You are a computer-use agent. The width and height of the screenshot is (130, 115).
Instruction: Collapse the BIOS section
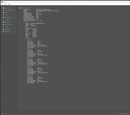pyautogui.click(x=24, y=22)
